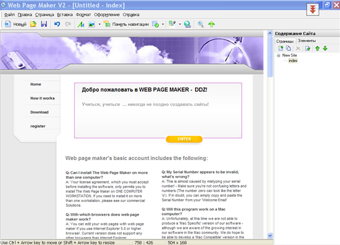The height and width of the screenshot is (245, 340).
Task: Open dropdown arrow after the pencil icon
Action: (x=179, y=24)
